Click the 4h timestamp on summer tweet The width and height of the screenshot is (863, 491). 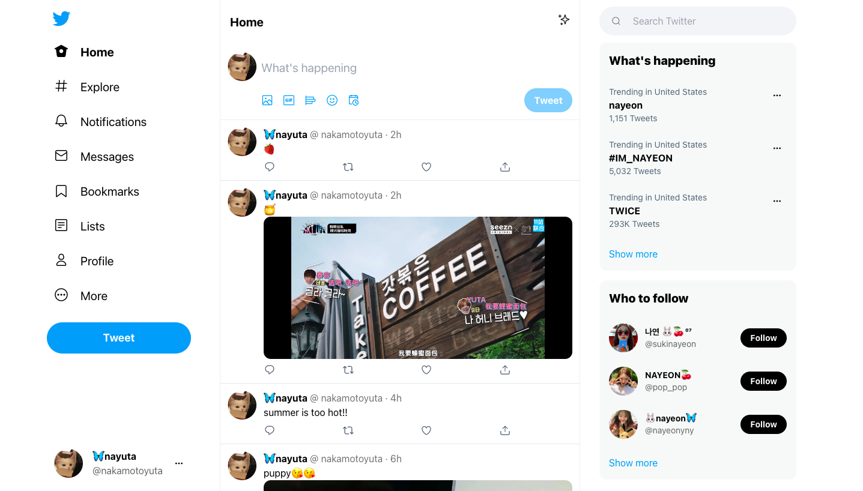396,398
